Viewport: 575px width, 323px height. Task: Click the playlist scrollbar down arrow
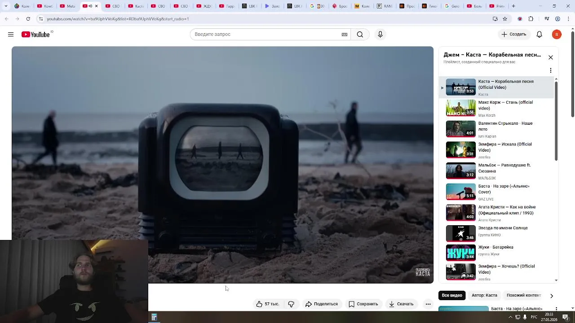tap(556, 280)
